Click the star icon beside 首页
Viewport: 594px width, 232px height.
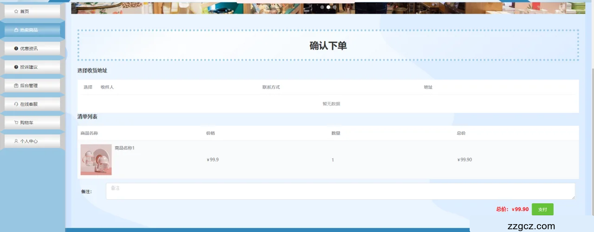tap(16, 11)
